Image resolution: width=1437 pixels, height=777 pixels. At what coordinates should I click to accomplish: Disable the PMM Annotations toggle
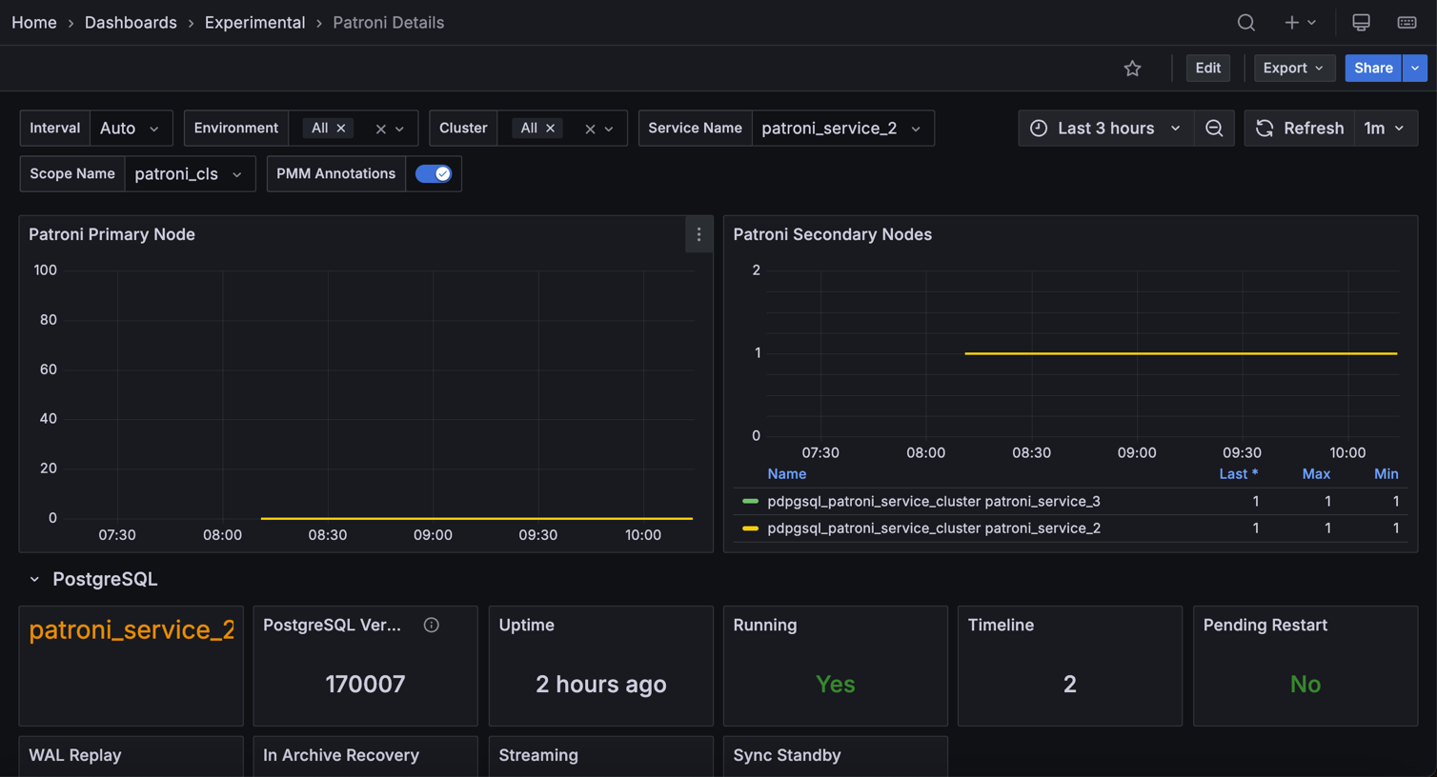tap(435, 173)
